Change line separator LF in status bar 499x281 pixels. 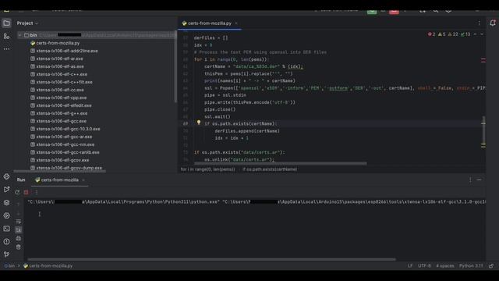410,265
